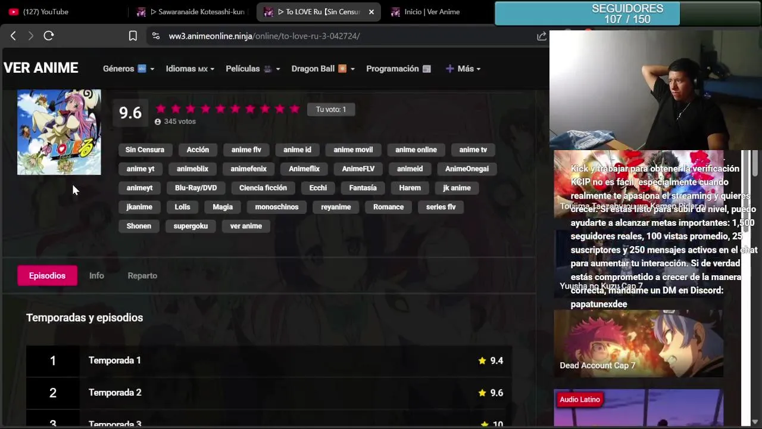Reload the page with refresh icon

[49, 36]
